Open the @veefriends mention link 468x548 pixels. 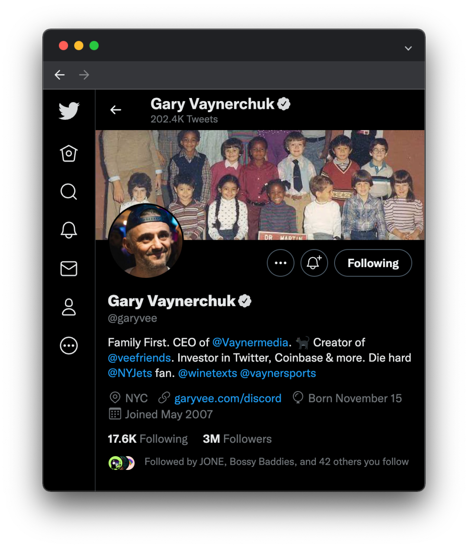pos(140,358)
